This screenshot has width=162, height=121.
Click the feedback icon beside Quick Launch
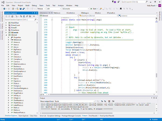point(119,2)
